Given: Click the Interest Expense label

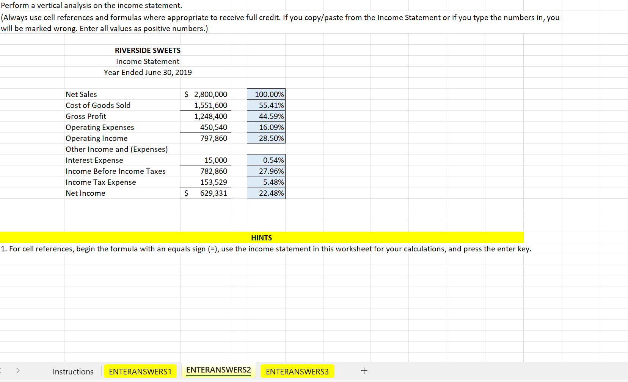Looking at the screenshot, I should 94,160.
